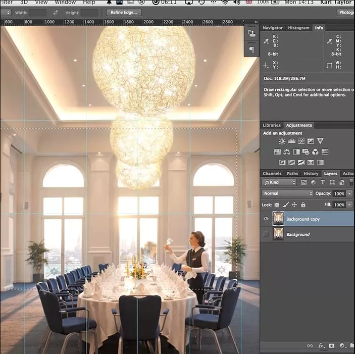
Task: Lock all layer attributes
Action: point(303,205)
